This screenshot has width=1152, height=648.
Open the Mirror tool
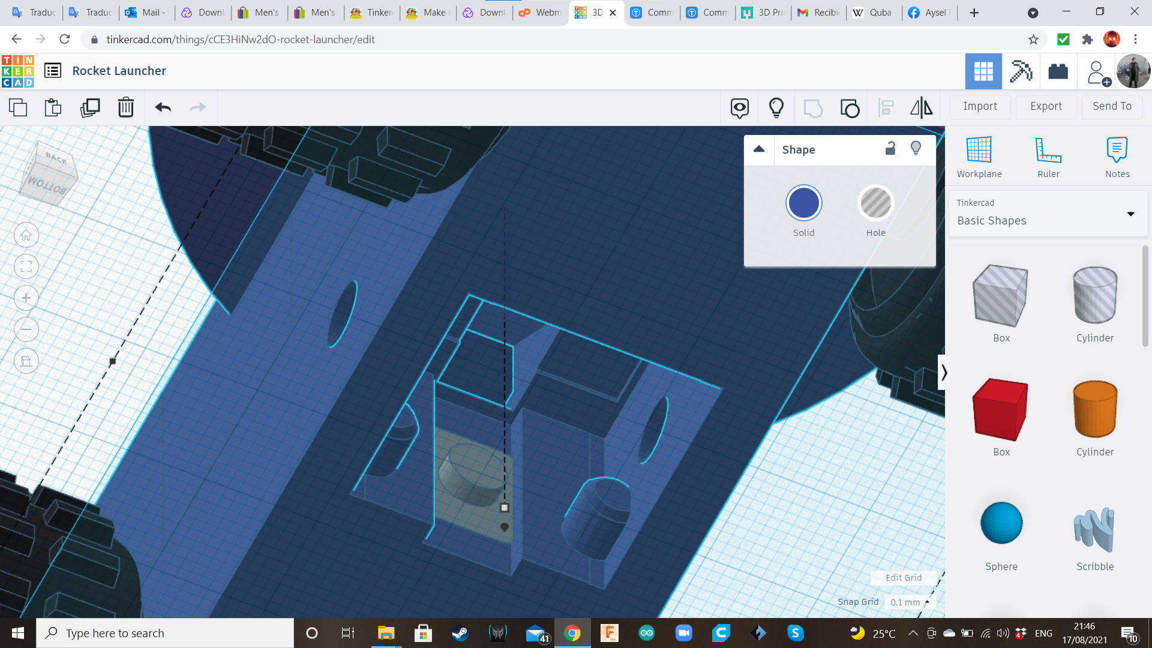pos(921,107)
